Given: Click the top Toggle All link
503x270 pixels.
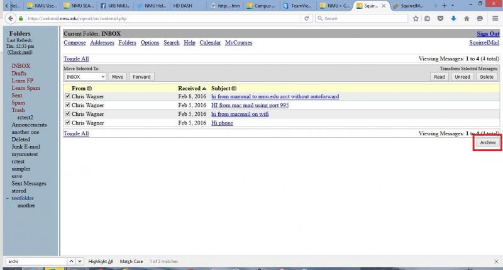Looking at the screenshot, I should point(76,59).
